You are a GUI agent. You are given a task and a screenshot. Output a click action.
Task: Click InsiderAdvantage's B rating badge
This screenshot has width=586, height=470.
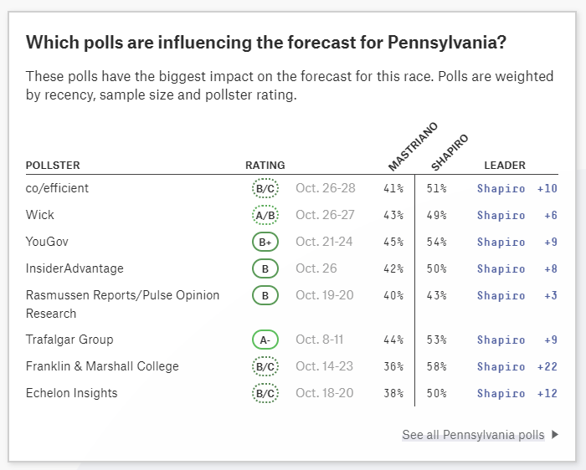point(265,268)
